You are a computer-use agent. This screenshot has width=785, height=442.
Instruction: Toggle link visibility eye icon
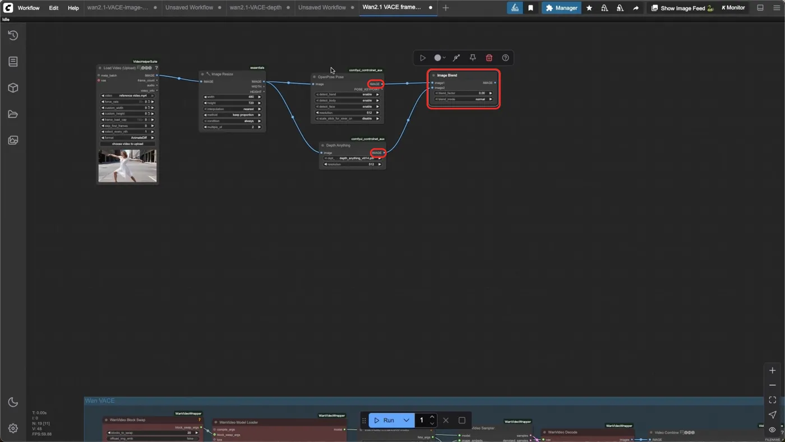(772, 430)
